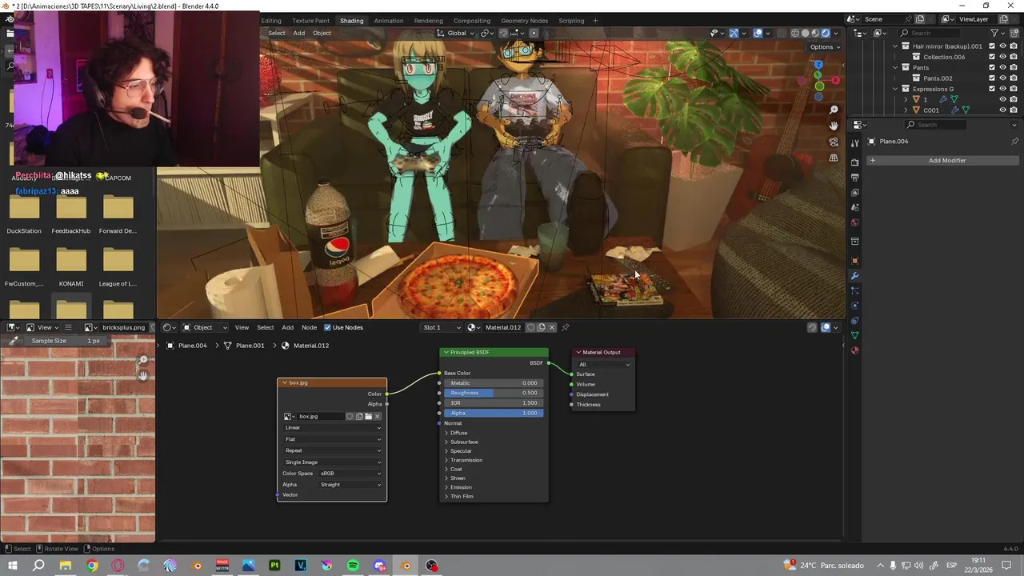Open Slot 1 material slot dropdown

pos(442,327)
